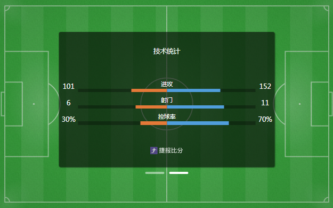Click the left penalty spot
333x208 pixels.
pos(34,104)
